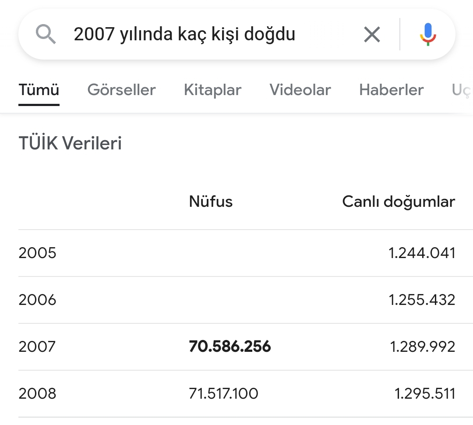The height and width of the screenshot is (425, 473).
Task: Select the 2006 row year label
Action: tap(38, 300)
